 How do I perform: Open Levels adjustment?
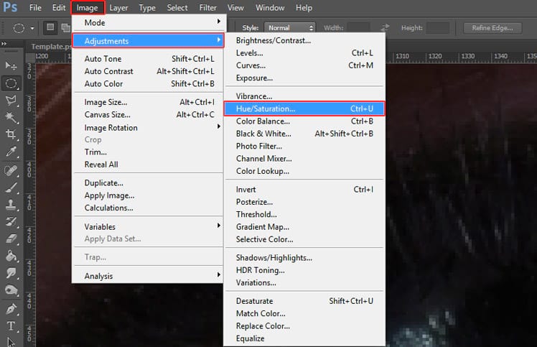304,53
